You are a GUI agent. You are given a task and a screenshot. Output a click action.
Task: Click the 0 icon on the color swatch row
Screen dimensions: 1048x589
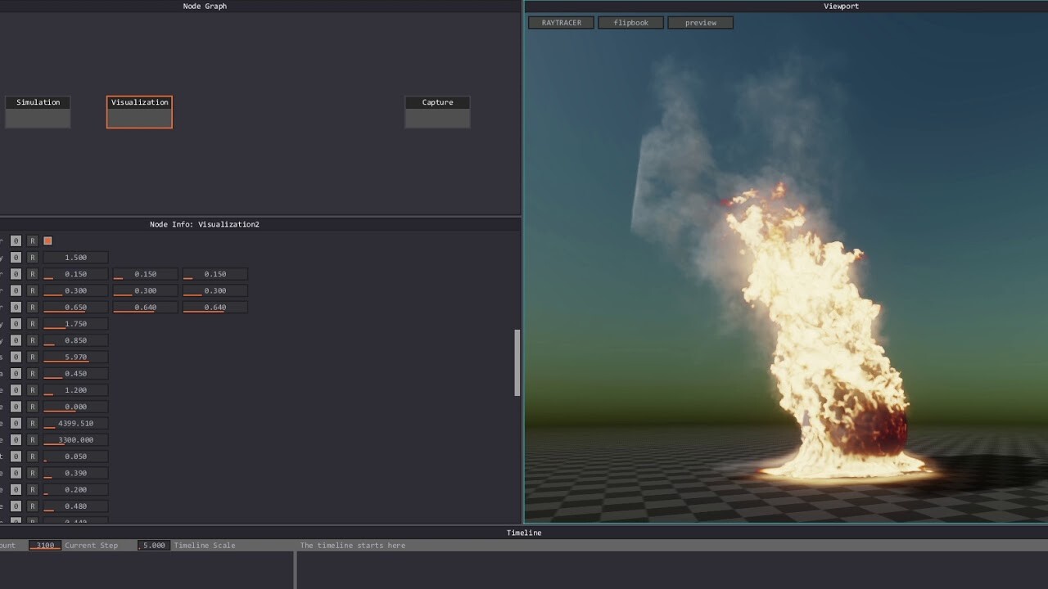click(15, 241)
